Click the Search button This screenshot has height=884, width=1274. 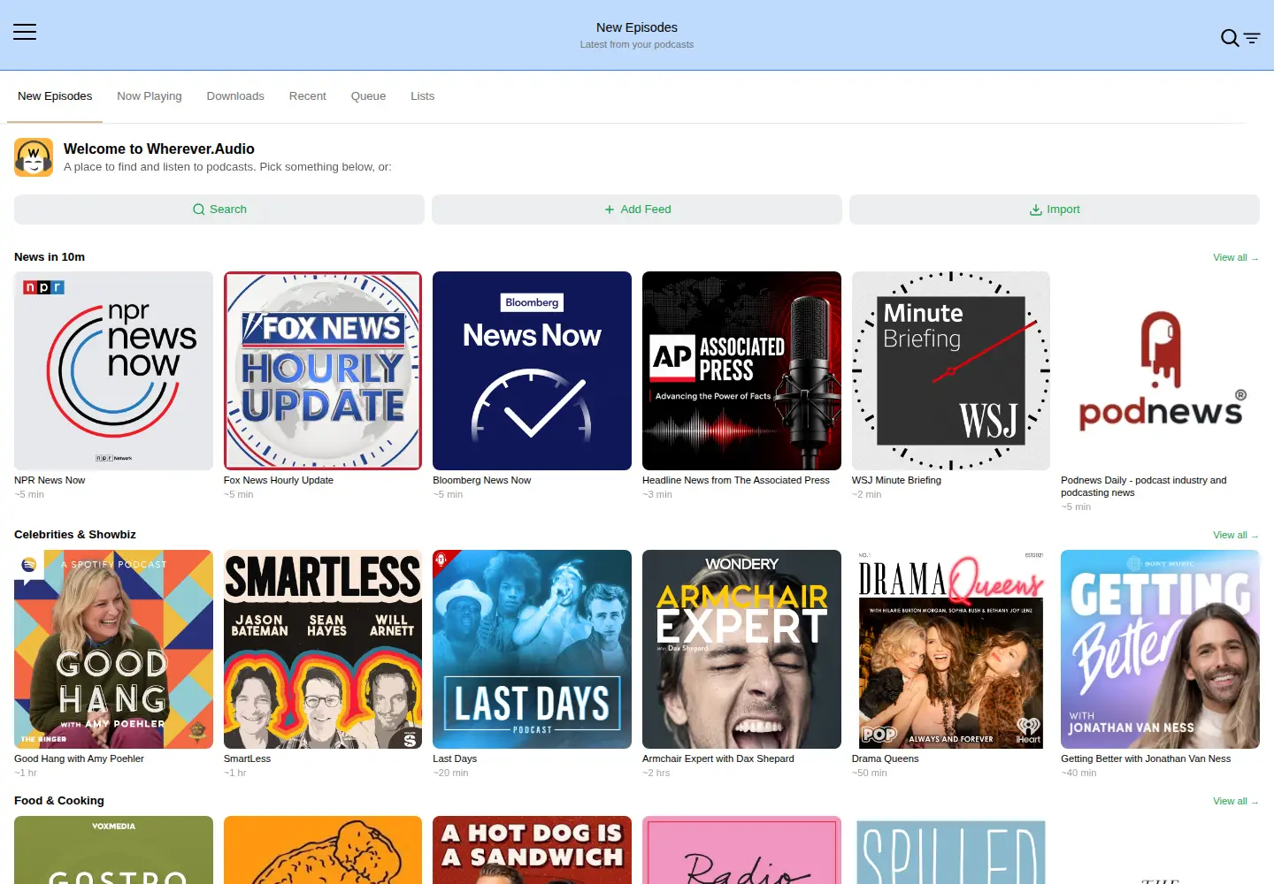point(219,210)
